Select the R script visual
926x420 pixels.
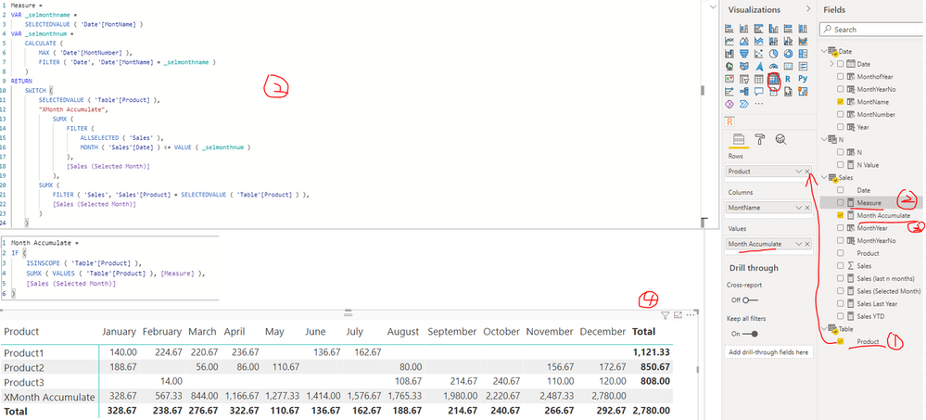[x=788, y=79]
